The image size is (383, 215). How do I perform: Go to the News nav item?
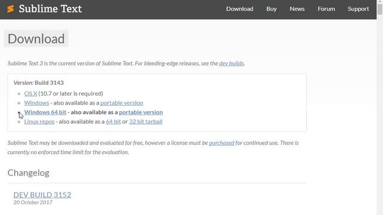click(297, 9)
